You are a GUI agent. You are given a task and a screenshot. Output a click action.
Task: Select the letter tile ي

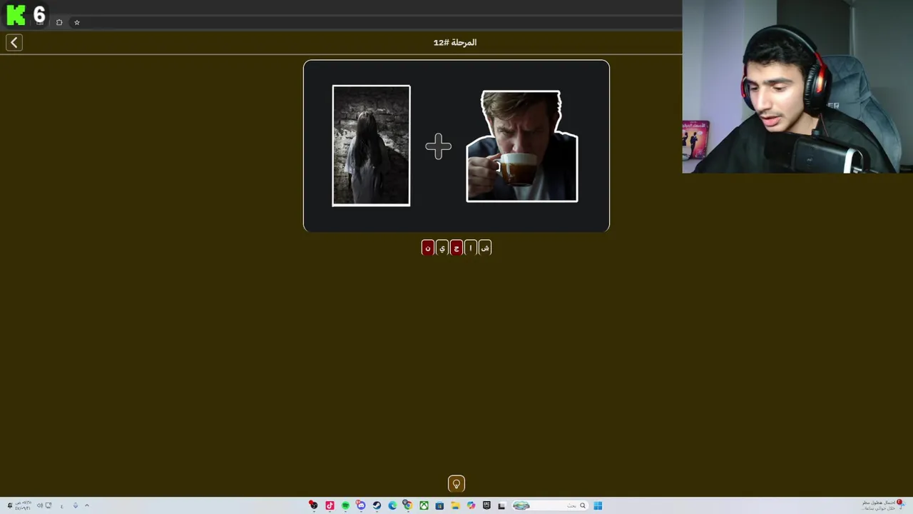[x=442, y=248]
